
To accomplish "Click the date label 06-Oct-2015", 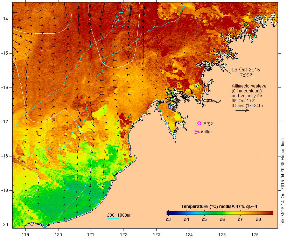I will pyautogui.click(x=246, y=70).
